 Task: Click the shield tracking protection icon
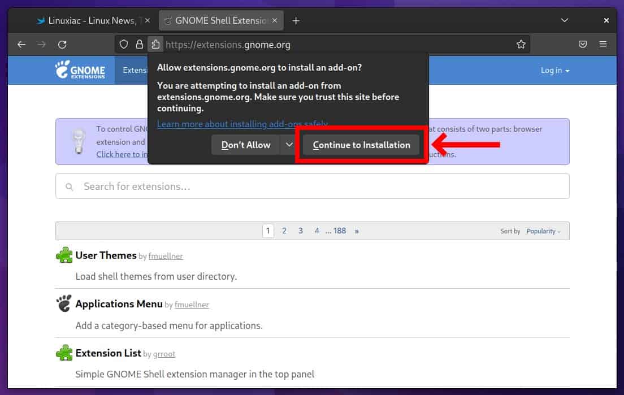pos(125,44)
